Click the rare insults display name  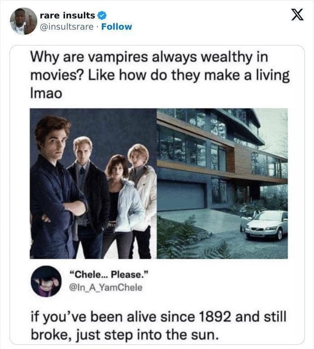coord(67,15)
